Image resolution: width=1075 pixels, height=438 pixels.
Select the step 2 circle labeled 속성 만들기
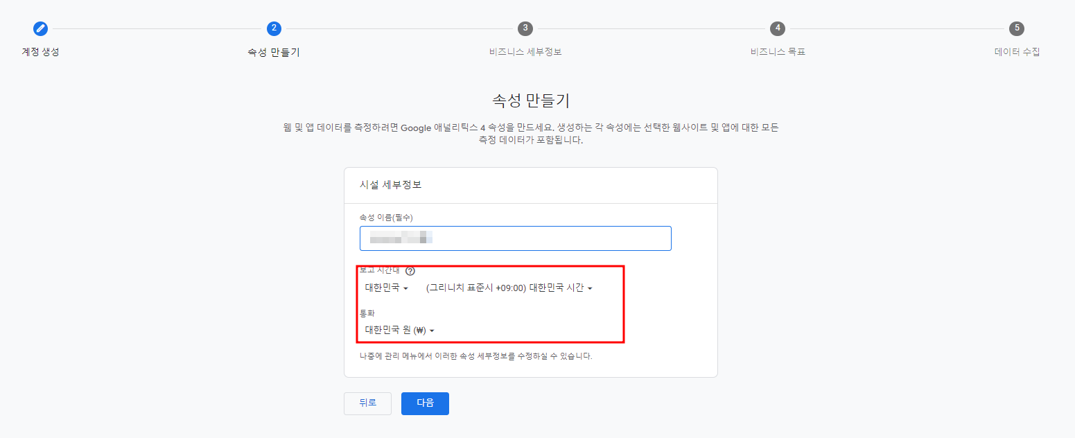coord(273,28)
